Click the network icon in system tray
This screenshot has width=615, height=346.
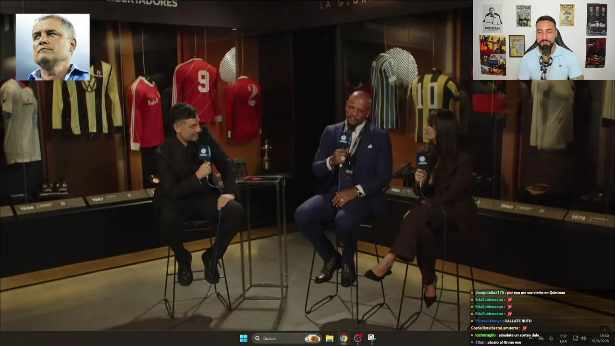(576, 338)
